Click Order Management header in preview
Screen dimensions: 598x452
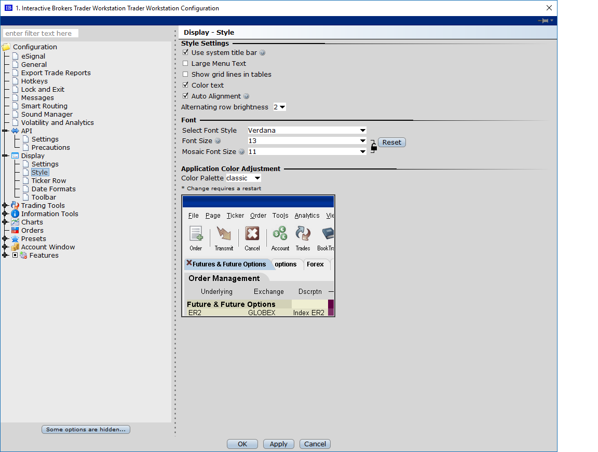pos(224,278)
